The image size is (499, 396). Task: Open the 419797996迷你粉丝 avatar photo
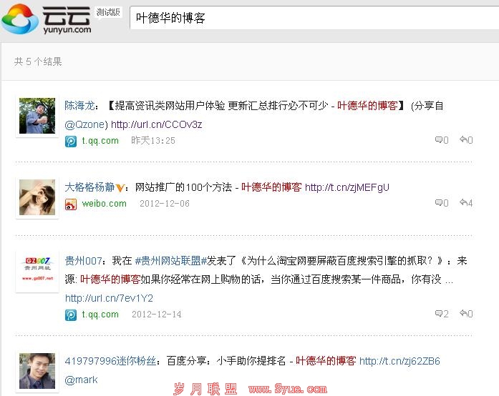[37, 371]
